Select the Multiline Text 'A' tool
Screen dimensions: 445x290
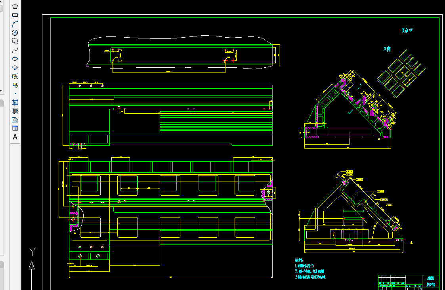tap(15, 137)
